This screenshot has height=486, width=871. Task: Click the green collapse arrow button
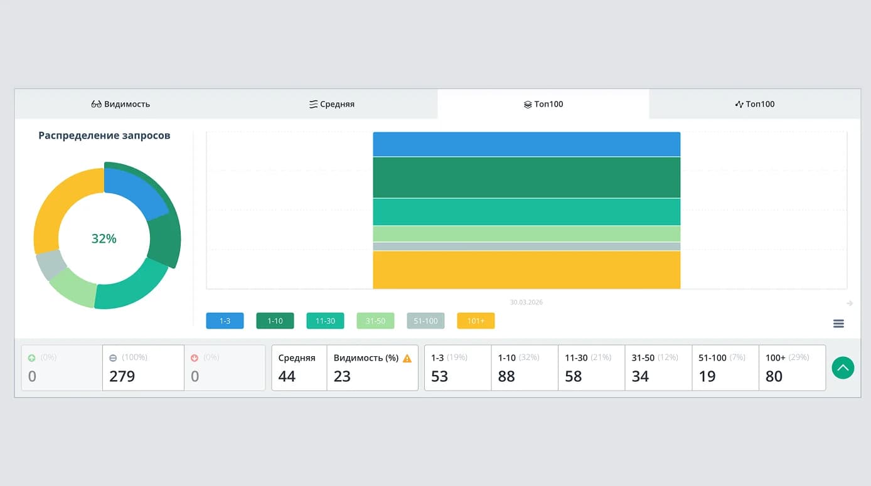(x=843, y=367)
